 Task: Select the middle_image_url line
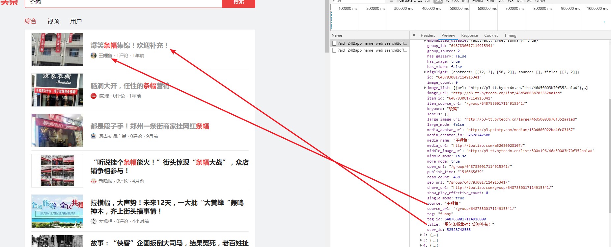(x=511, y=151)
